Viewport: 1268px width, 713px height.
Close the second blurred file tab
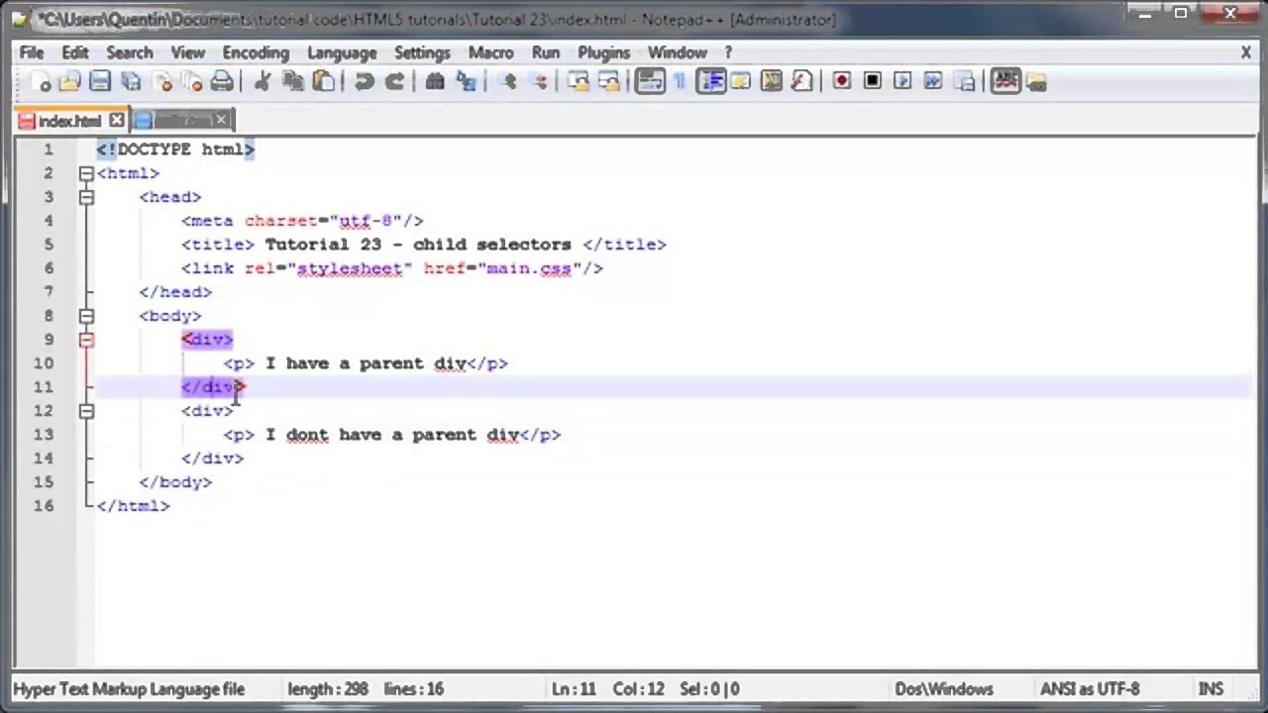[221, 121]
